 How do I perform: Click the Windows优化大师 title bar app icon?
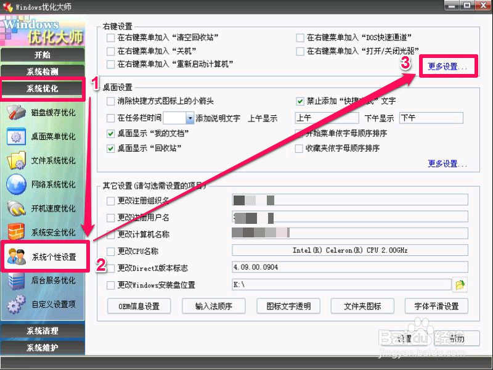7,7
